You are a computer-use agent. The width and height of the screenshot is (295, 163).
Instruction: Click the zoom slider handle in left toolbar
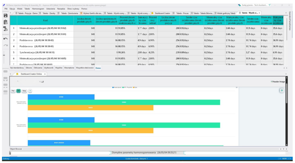tap(4, 55)
